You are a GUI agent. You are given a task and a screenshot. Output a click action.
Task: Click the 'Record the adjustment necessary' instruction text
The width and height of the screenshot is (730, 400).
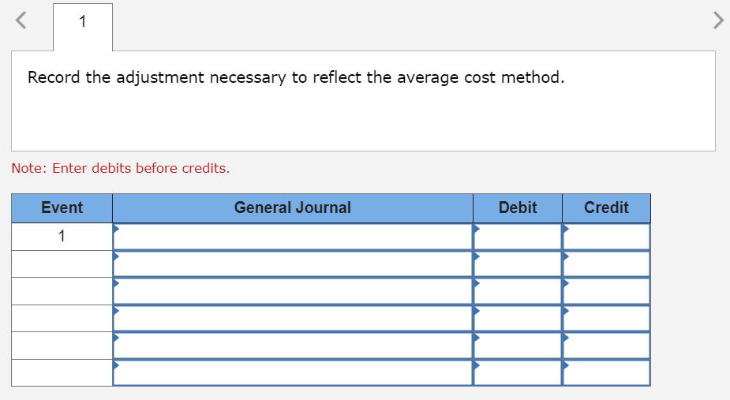tap(296, 77)
